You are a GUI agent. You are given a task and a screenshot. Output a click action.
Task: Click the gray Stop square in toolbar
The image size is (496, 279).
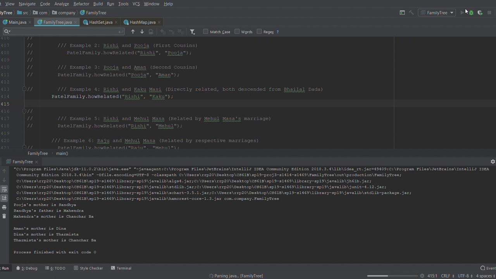(x=489, y=13)
